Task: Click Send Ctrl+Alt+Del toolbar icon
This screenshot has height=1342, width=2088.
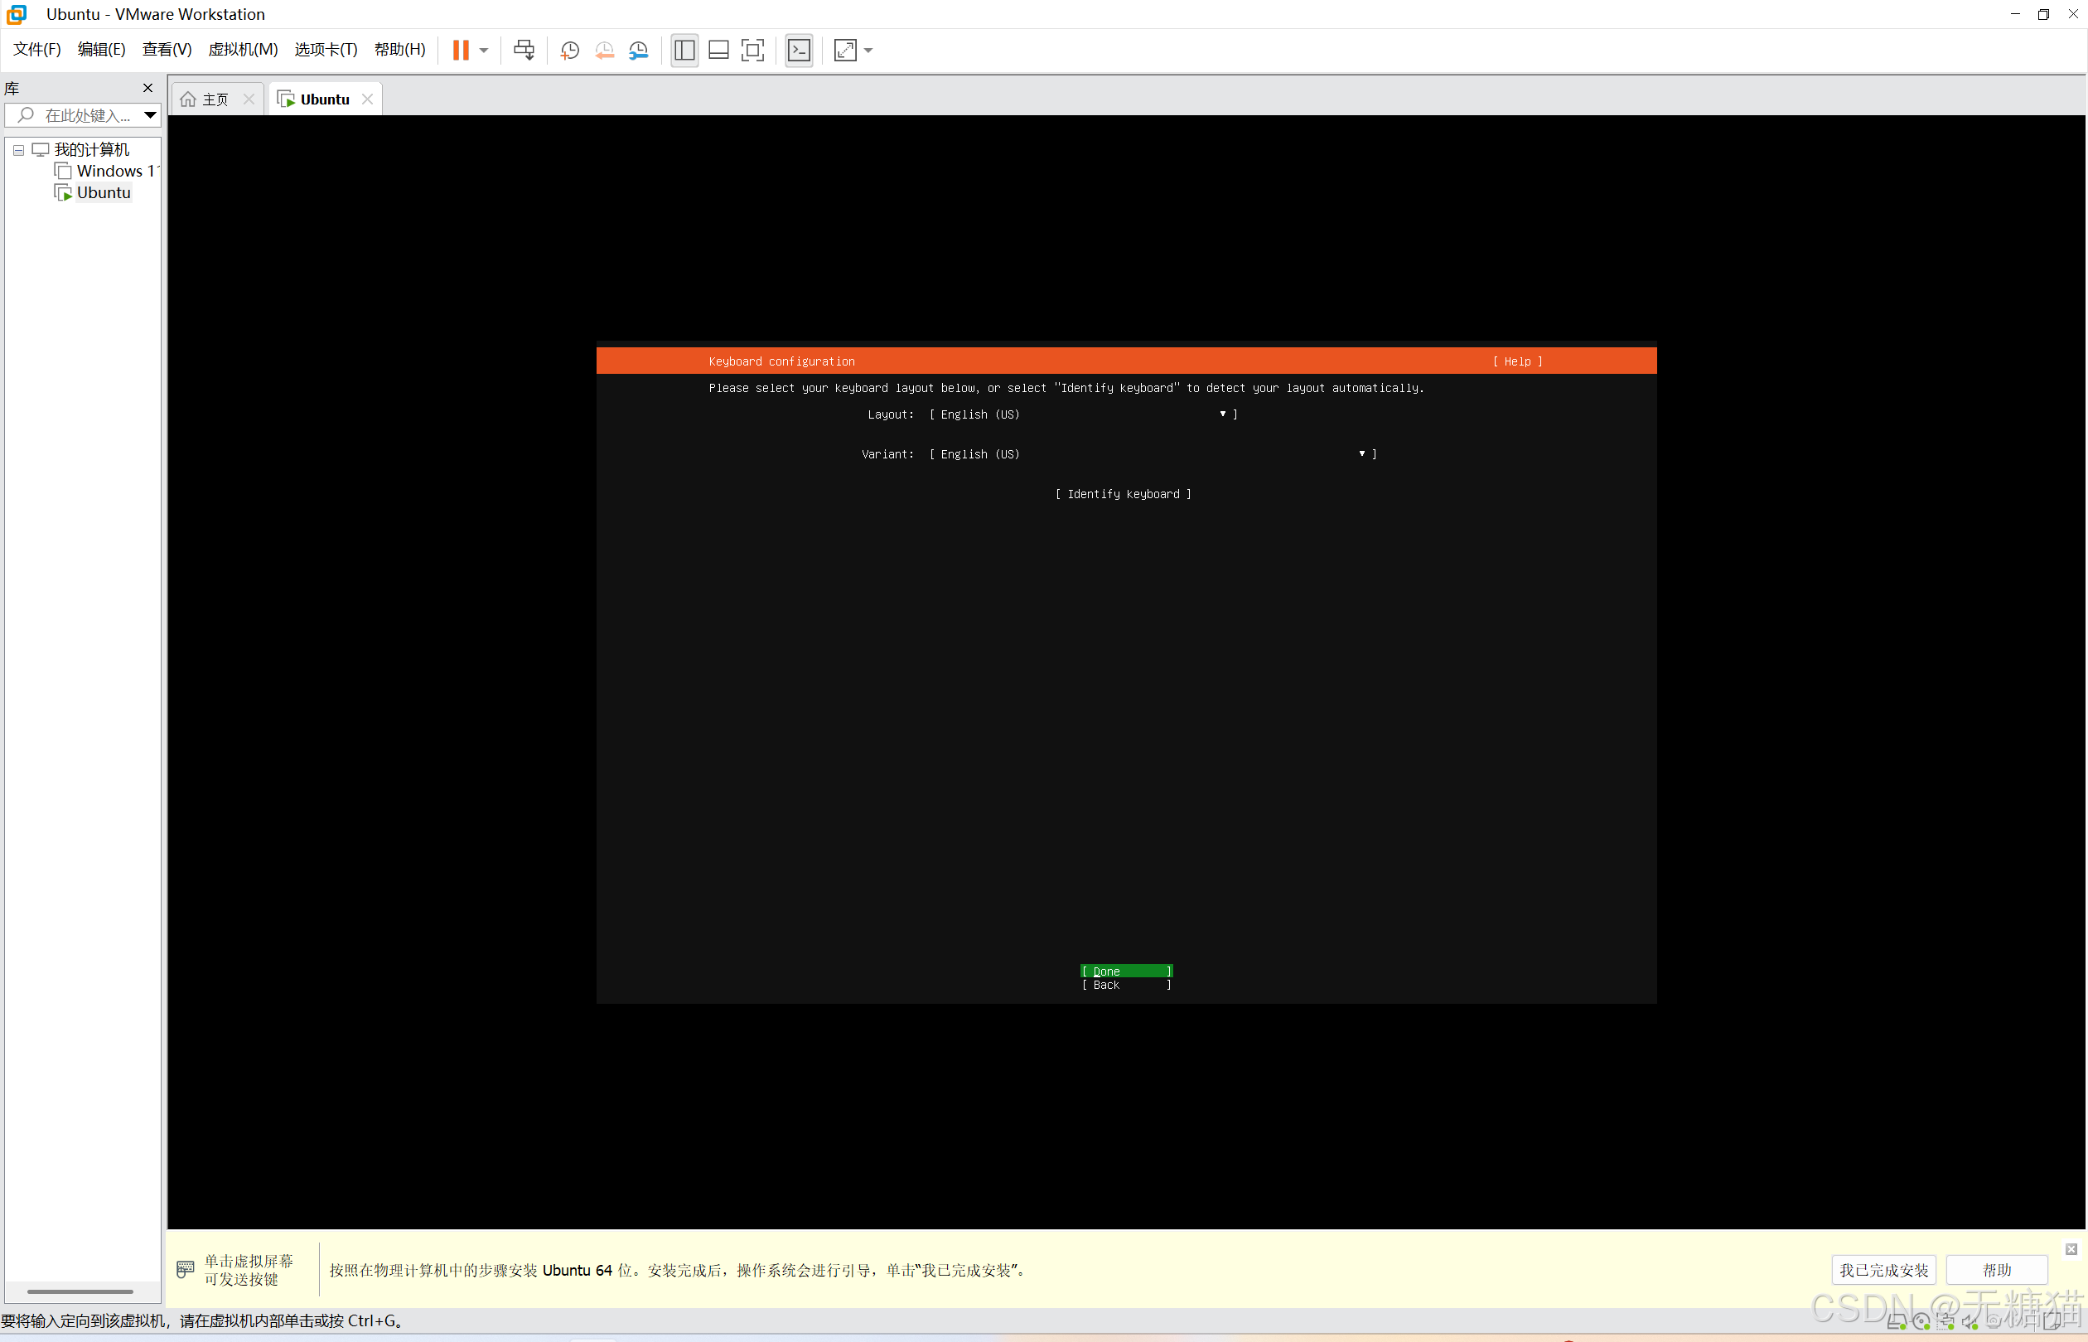Action: coord(524,51)
